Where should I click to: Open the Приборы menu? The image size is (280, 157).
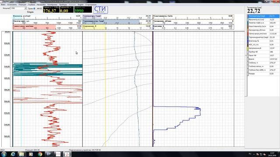[x=63, y=5]
